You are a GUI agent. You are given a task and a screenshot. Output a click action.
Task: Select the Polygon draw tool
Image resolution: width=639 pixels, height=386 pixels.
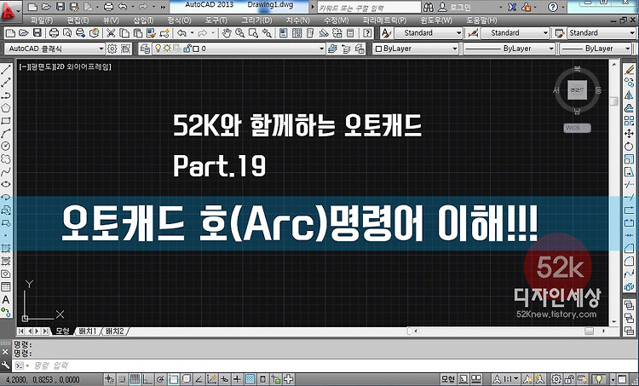pyautogui.click(x=6, y=108)
